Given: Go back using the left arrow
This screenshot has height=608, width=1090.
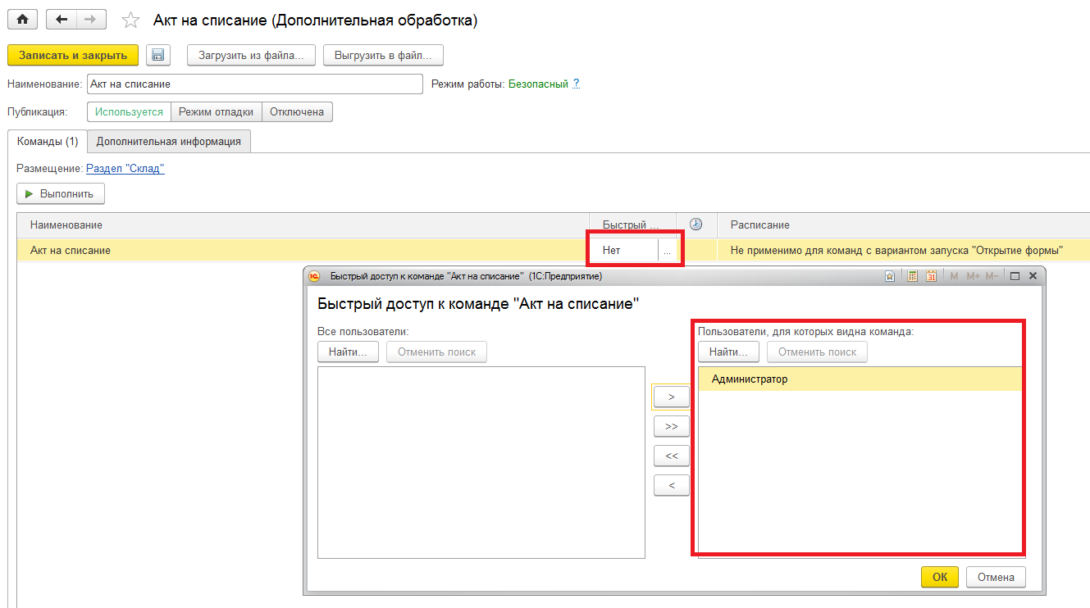Looking at the screenshot, I should [x=62, y=20].
